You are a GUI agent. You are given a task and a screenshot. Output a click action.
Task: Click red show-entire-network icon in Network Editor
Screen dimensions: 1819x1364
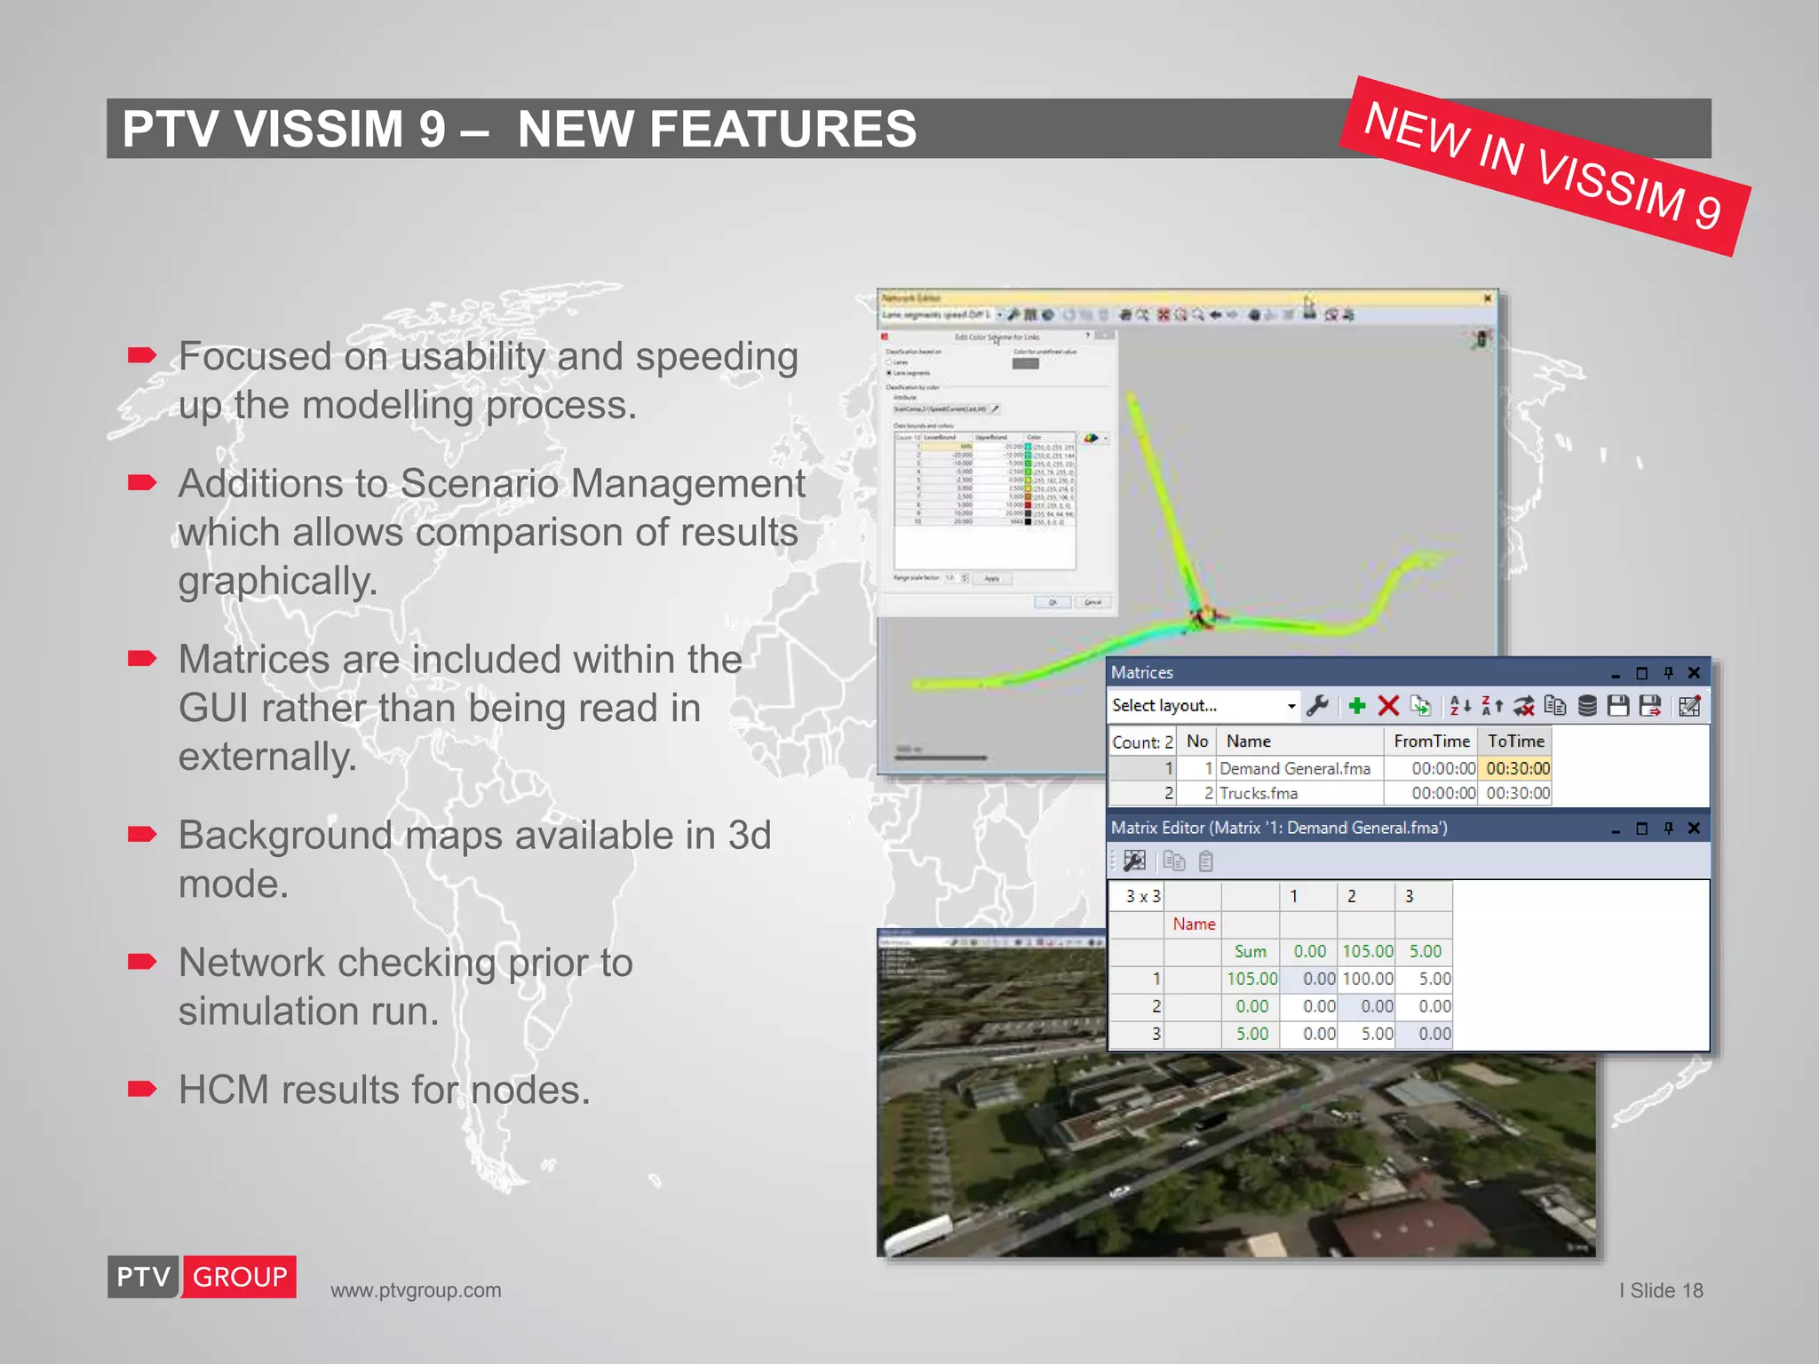1164,314
